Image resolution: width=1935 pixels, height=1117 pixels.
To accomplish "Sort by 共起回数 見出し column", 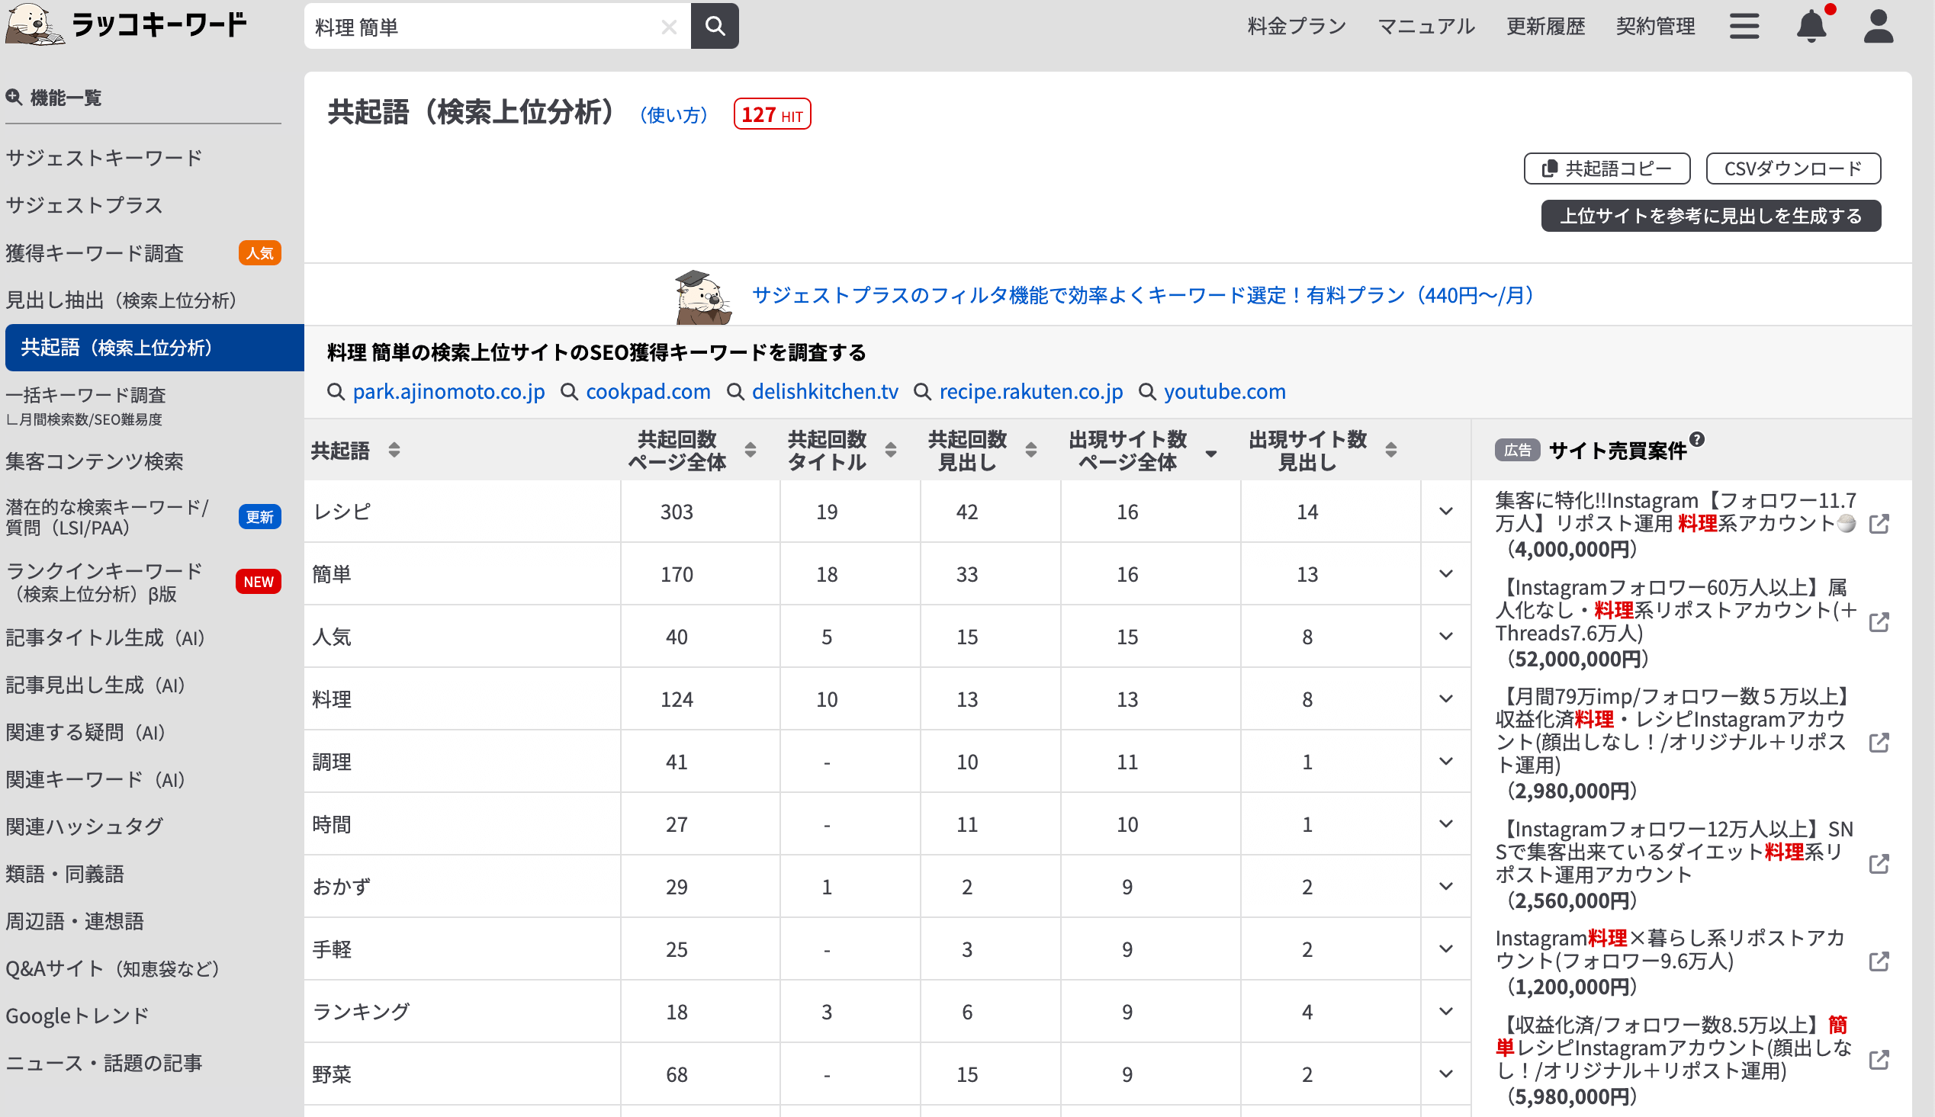I will coord(1030,450).
